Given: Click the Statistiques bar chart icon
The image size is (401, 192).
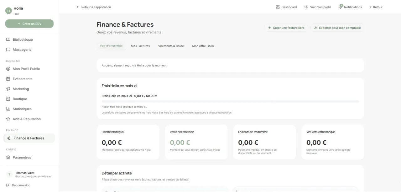Looking at the screenshot, I should tap(8, 109).
